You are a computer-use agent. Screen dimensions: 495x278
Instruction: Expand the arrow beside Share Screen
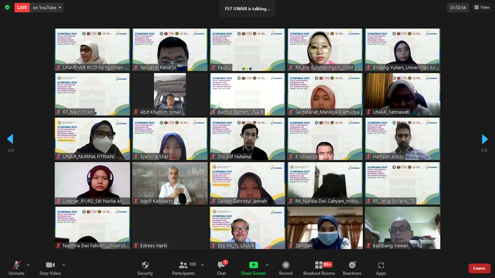pyautogui.click(x=267, y=265)
